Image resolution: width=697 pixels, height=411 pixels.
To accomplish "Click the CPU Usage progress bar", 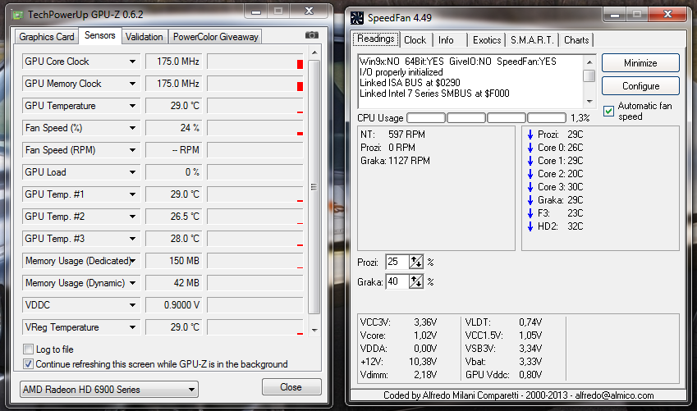I will [486, 118].
